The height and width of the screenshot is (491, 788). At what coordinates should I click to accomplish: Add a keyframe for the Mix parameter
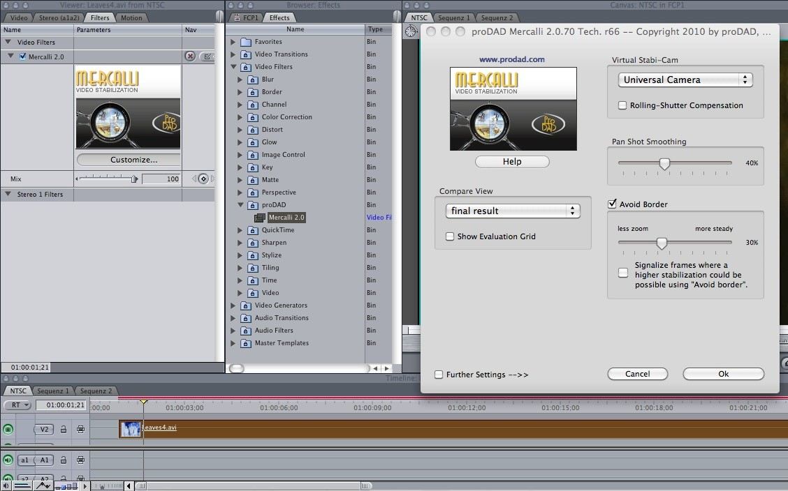[x=203, y=179]
